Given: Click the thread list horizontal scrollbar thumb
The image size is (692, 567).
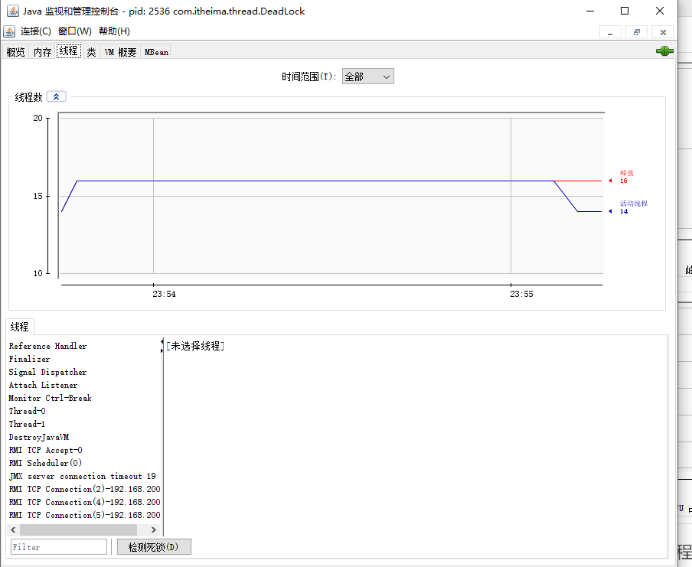Looking at the screenshot, I should (x=78, y=530).
